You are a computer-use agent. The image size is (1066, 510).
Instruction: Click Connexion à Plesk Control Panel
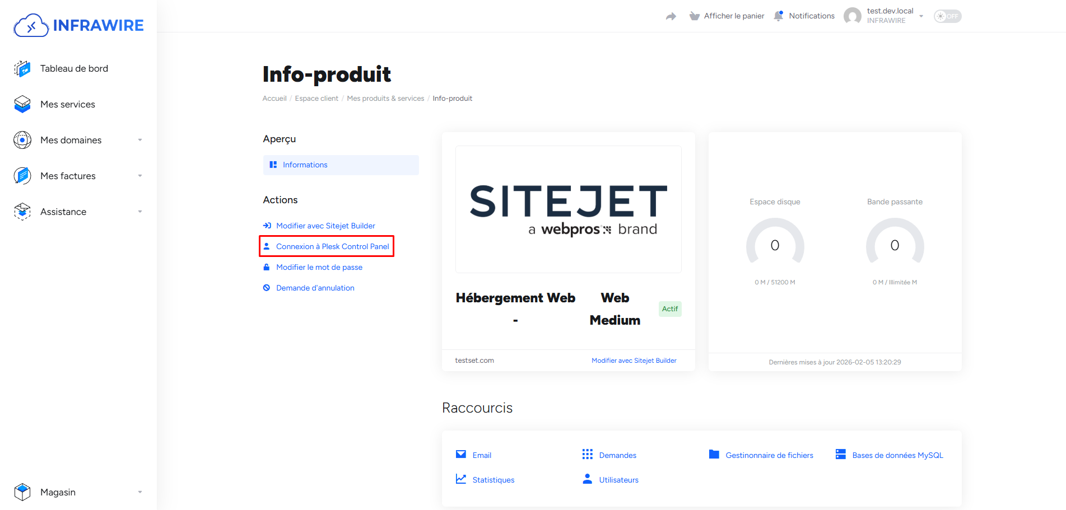coord(333,246)
